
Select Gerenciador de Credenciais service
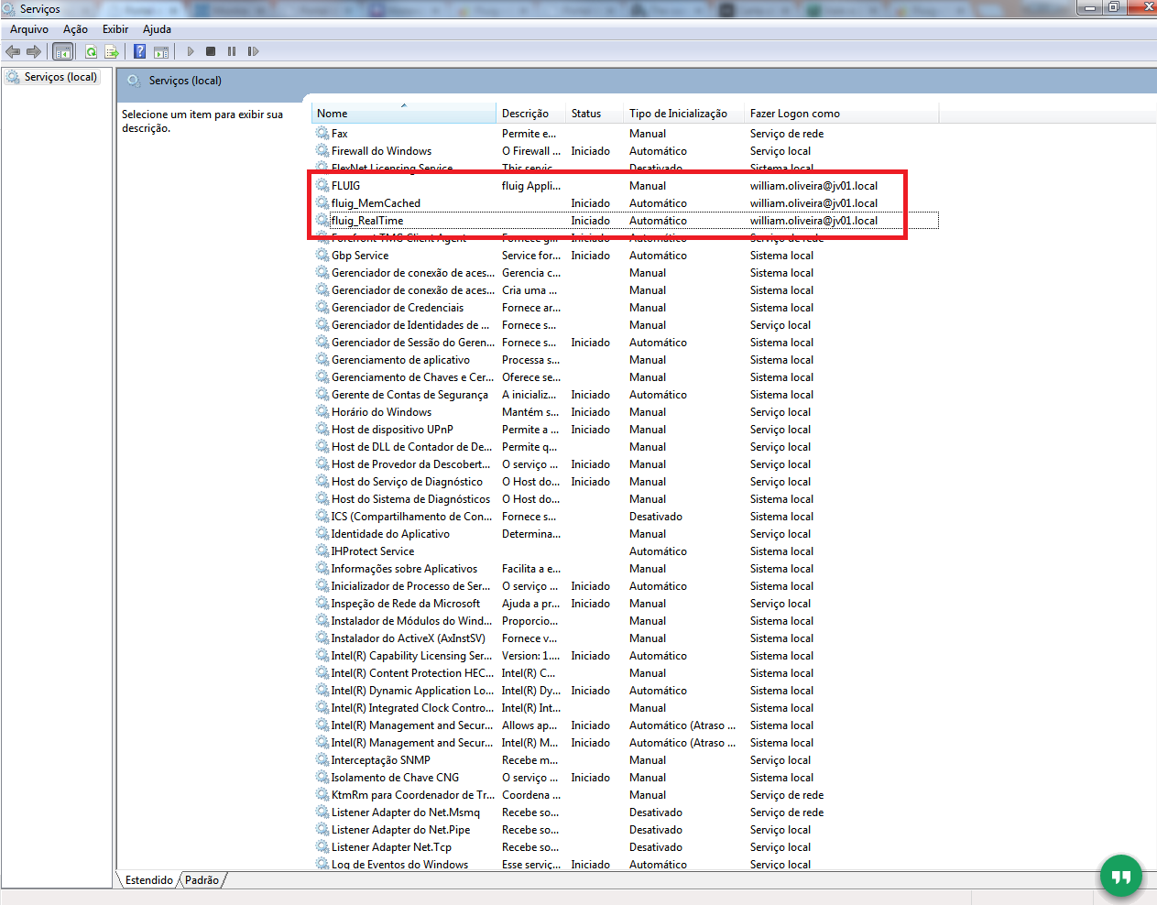pyautogui.click(x=398, y=307)
